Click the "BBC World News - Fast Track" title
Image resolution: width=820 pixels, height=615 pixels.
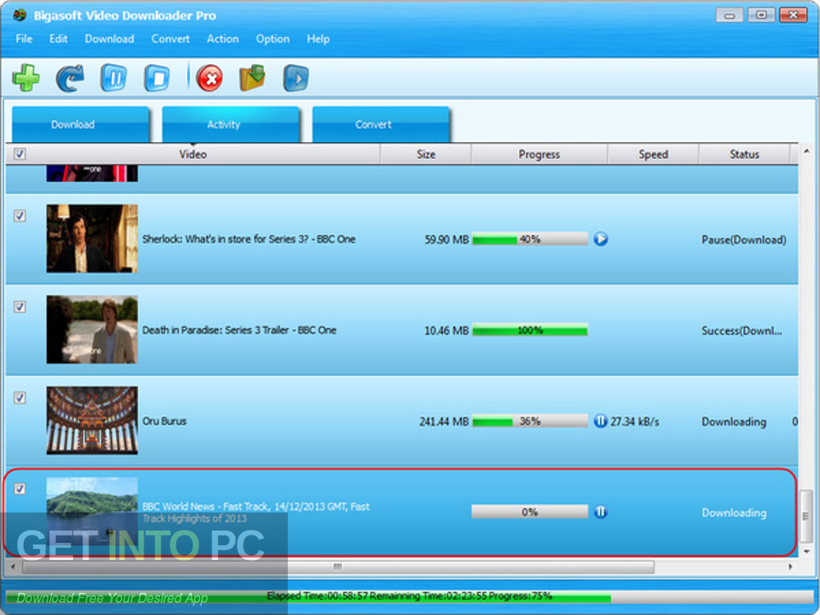[x=256, y=512]
